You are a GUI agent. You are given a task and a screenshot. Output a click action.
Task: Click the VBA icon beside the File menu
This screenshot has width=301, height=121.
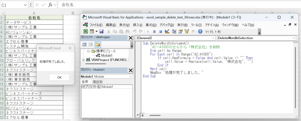86,25
